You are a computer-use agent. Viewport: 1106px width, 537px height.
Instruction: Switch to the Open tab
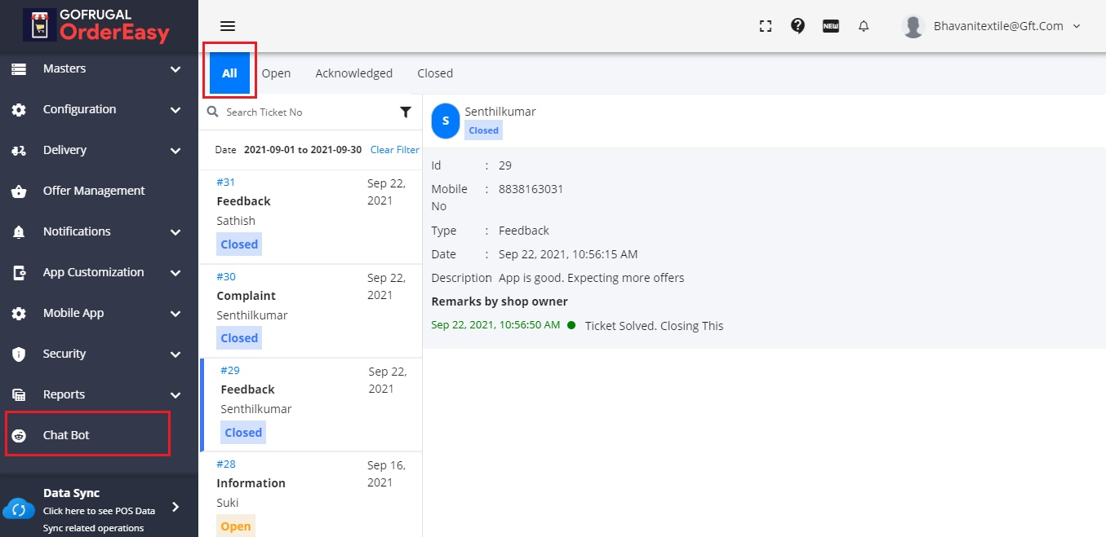tap(276, 73)
